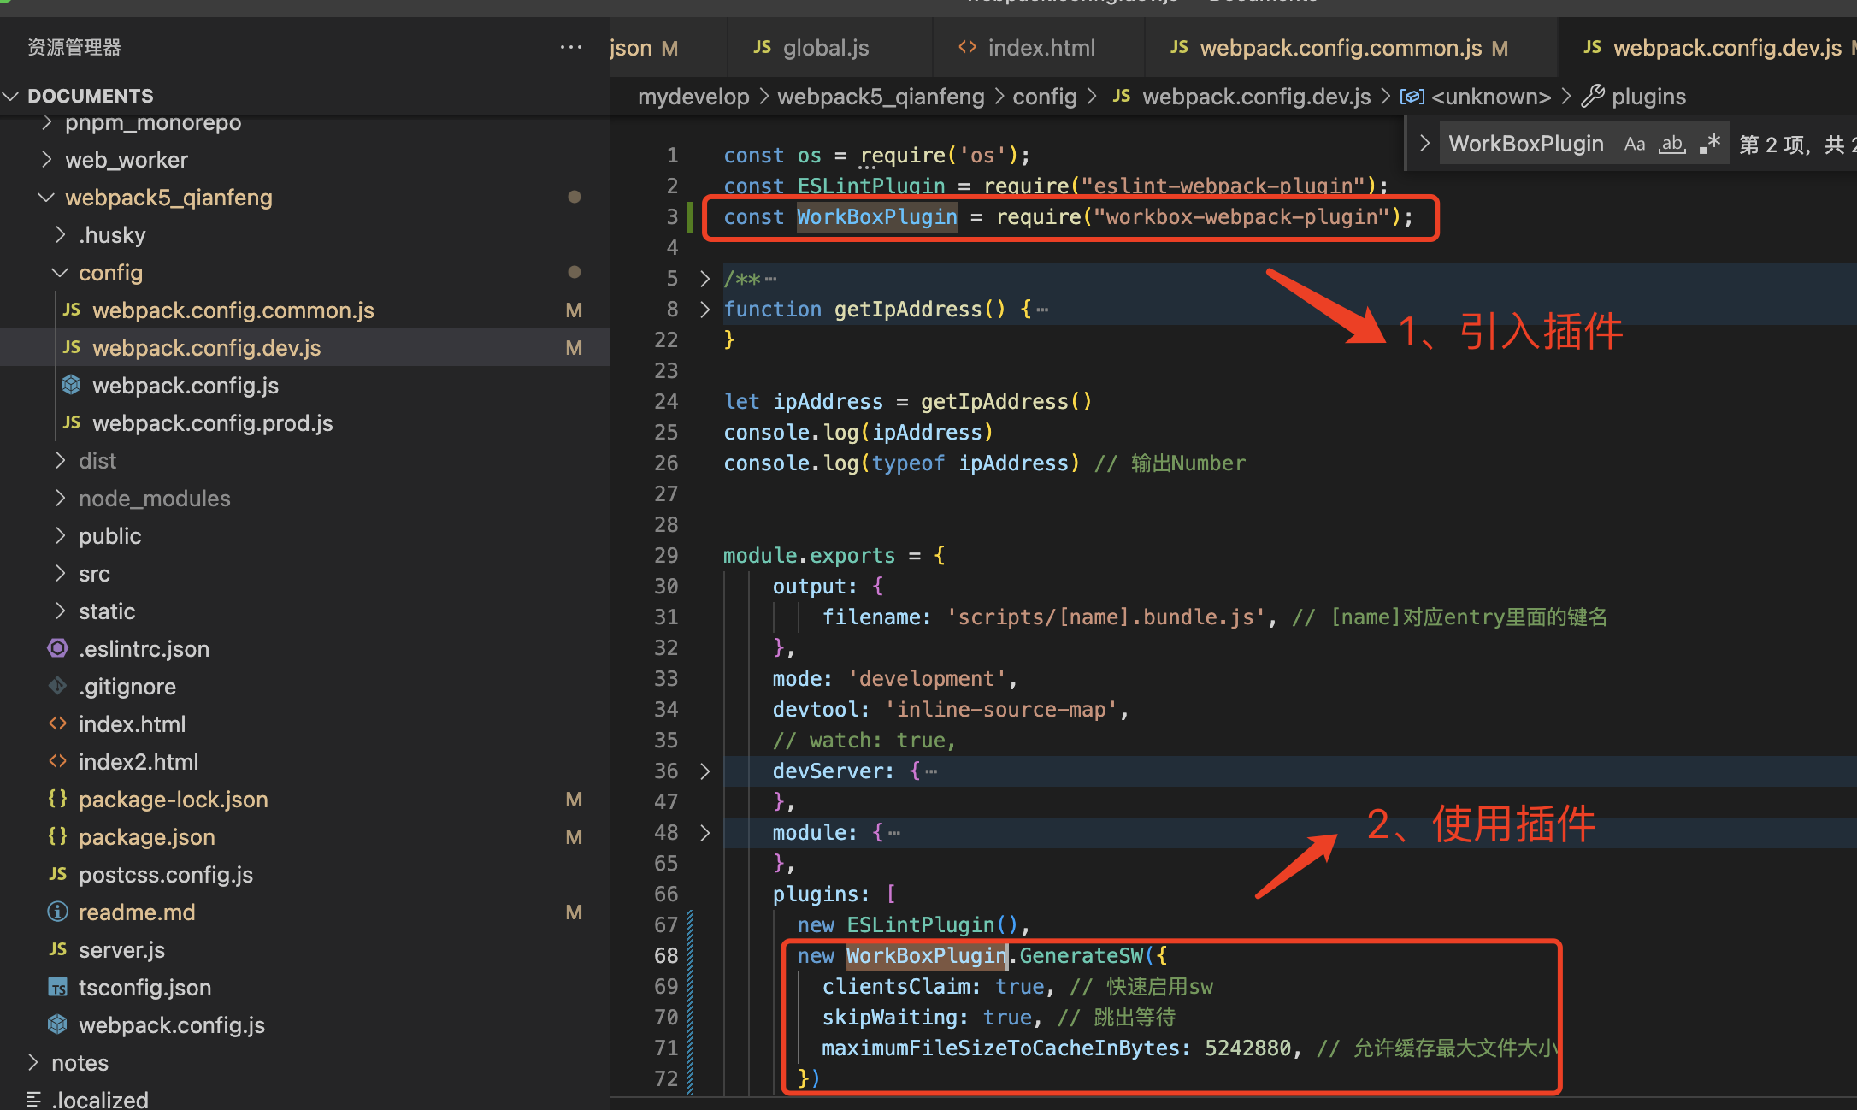Switch to webpack.config.common.js tab
Image resolution: width=1857 pixels, height=1110 pixels.
tap(1340, 48)
